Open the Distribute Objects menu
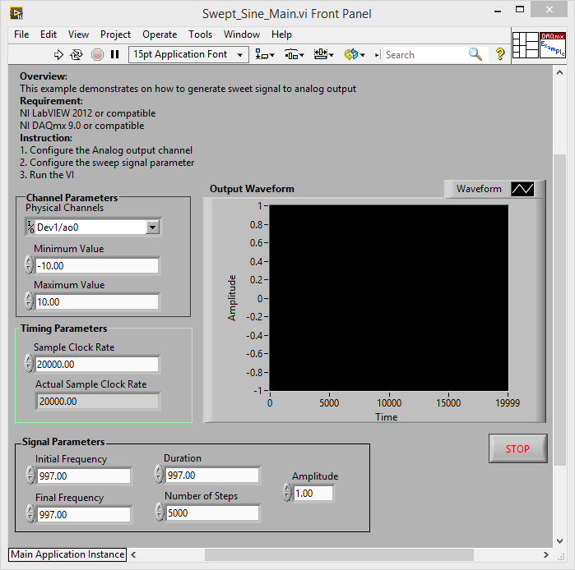575x570 pixels. click(x=294, y=54)
